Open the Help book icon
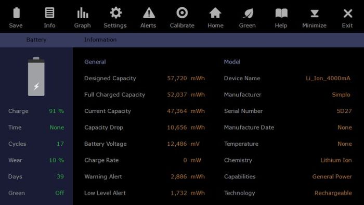This screenshot has height=205, width=364. pyautogui.click(x=281, y=13)
